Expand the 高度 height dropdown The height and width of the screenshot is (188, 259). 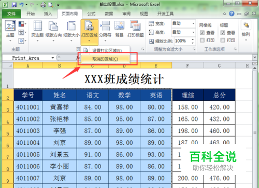pyautogui.click(x=193, y=32)
